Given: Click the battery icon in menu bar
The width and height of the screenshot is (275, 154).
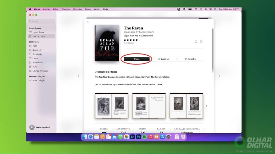Looking at the screenshot, I should point(190,9).
